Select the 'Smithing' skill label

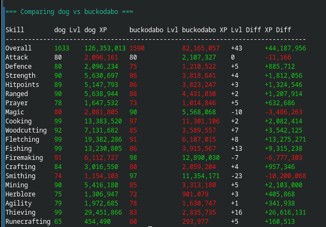20,176
